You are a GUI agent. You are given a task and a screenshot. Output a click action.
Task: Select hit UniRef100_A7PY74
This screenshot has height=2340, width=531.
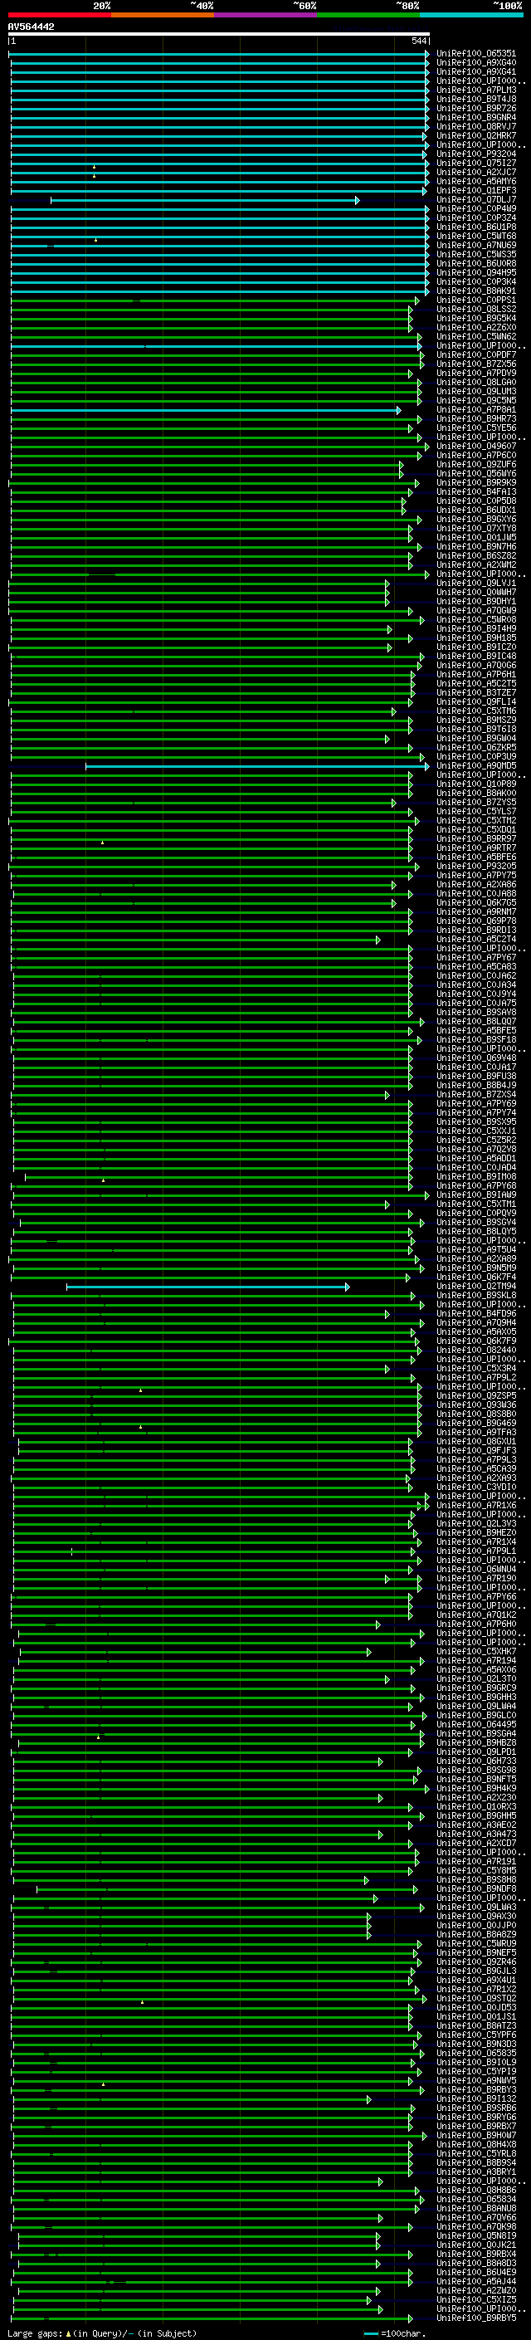coord(475,1113)
